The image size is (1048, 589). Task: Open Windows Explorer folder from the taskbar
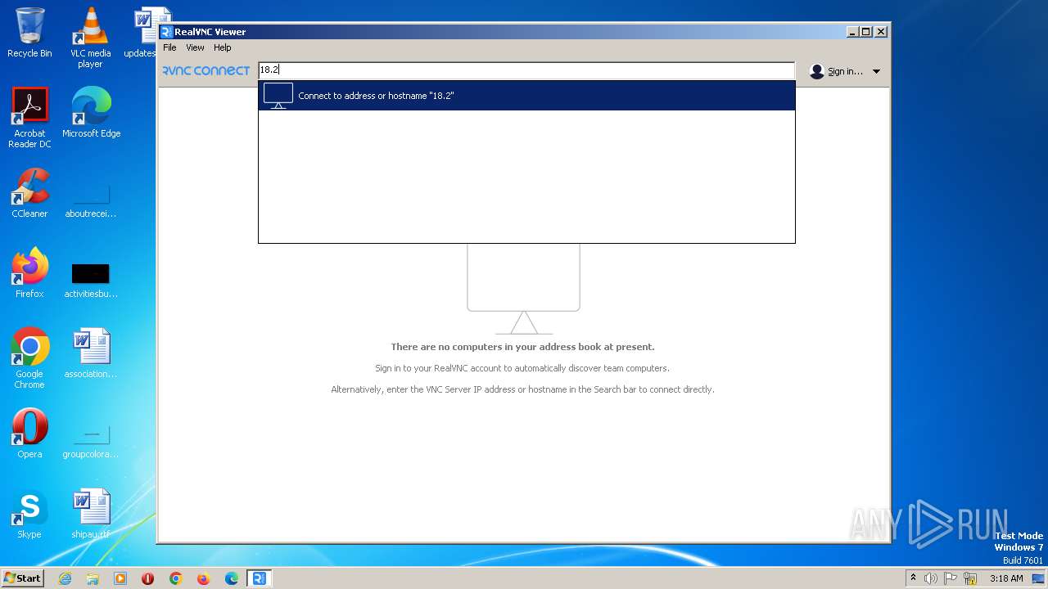(x=93, y=578)
